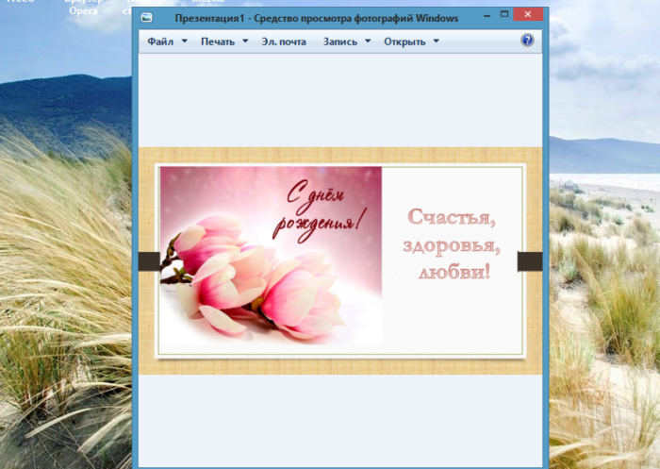This screenshot has width=660, height=469.
Task: Open Help via blue question mark icon
Action: [527, 41]
